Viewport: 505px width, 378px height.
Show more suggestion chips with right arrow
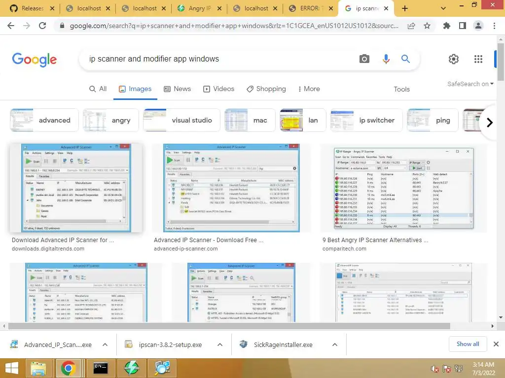click(490, 123)
